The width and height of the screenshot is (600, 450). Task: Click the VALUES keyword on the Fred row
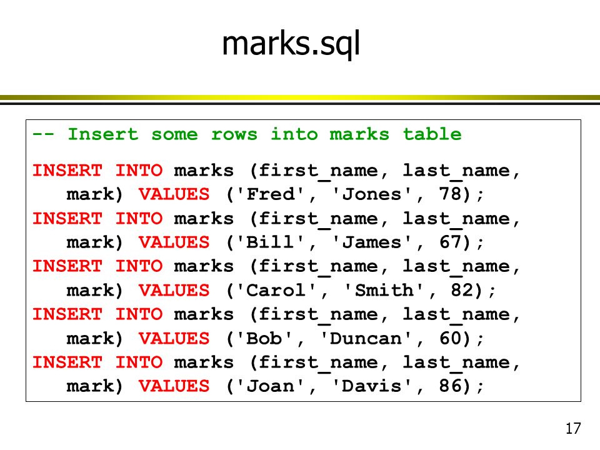coord(174,194)
